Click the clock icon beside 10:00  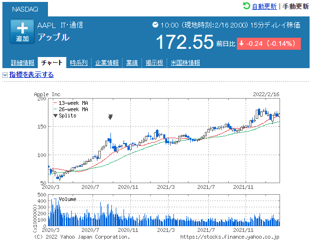pyautogui.click(x=155, y=25)
